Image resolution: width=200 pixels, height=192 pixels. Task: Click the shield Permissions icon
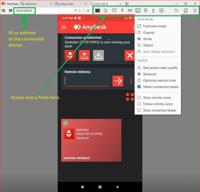click(146, 10)
